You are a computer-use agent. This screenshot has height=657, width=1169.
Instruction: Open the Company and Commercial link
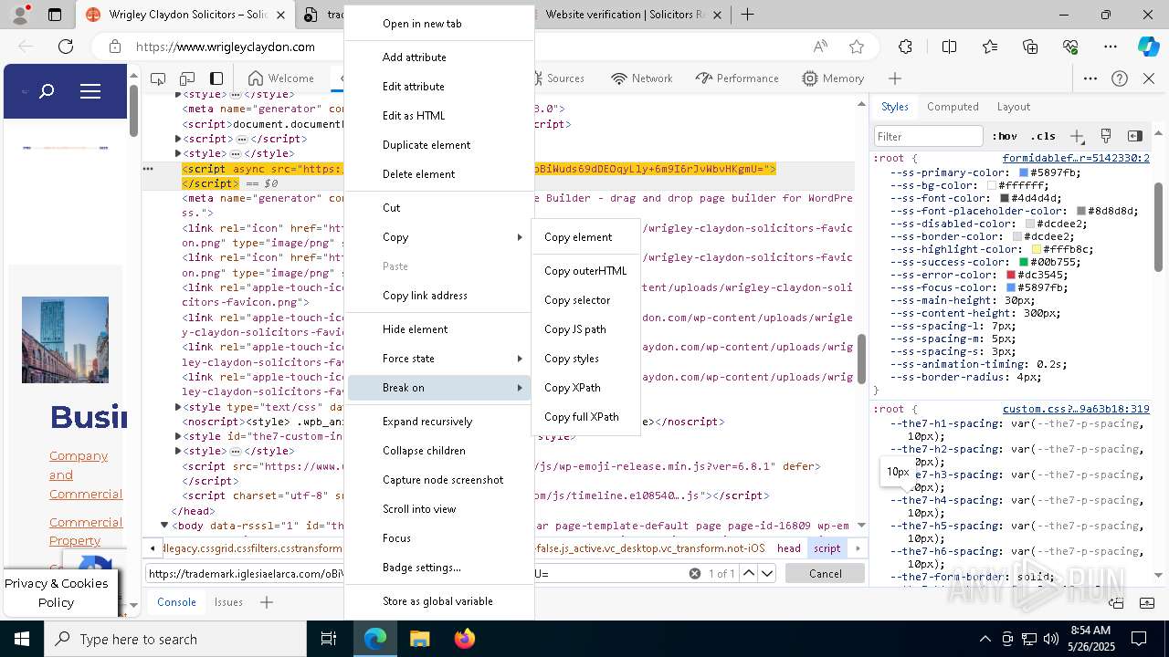pos(86,474)
